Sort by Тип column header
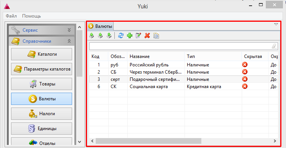Image resolution: width=286 pixels, height=148 pixels. click(213, 56)
